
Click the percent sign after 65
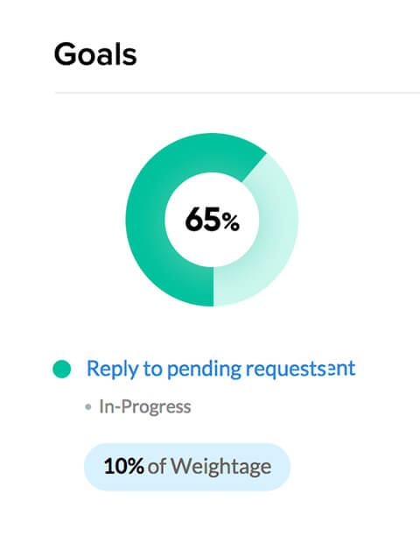231,222
